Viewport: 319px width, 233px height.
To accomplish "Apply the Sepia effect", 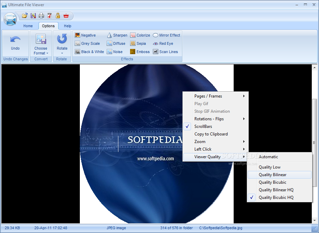I will (x=138, y=43).
